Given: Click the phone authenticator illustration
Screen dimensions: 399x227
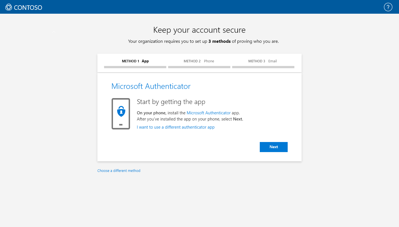Looking at the screenshot, I should click(121, 114).
